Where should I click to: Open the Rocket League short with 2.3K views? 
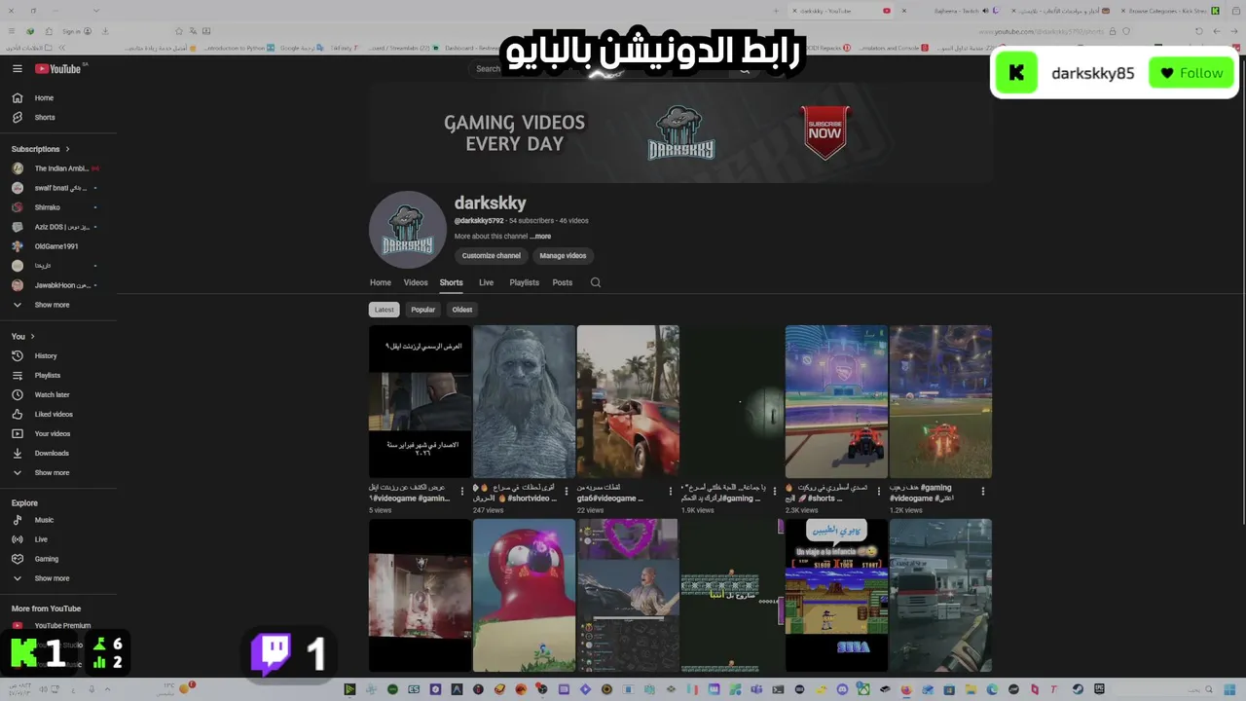836,402
